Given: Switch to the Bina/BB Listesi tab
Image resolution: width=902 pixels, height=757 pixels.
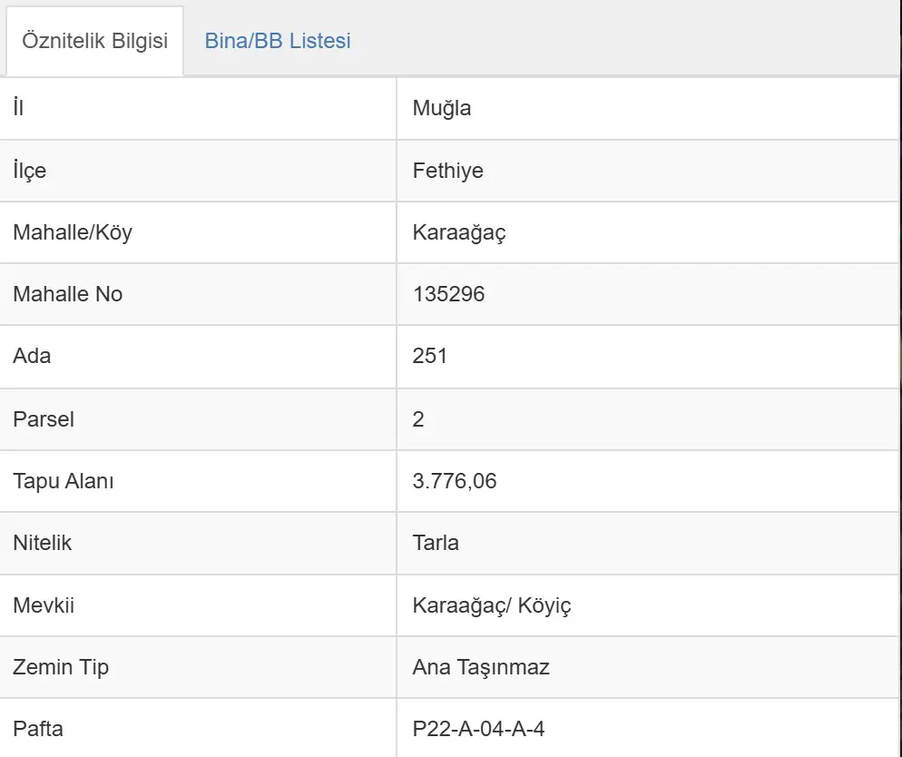Looking at the screenshot, I should [x=278, y=41].
